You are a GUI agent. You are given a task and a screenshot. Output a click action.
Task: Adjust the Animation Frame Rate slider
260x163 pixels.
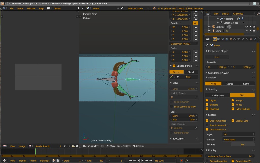pos(230,156)
